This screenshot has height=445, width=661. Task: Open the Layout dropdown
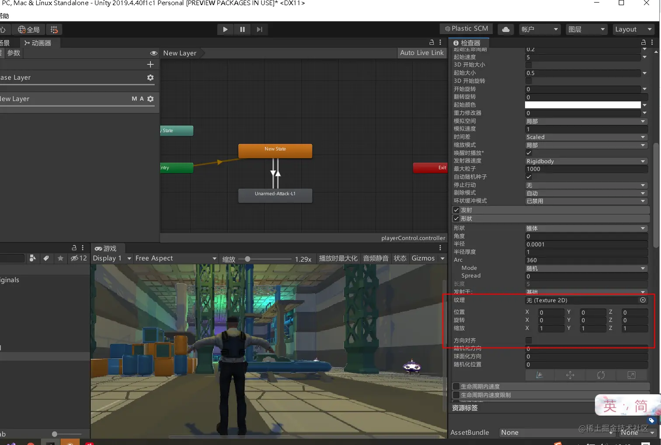point(633,29)
